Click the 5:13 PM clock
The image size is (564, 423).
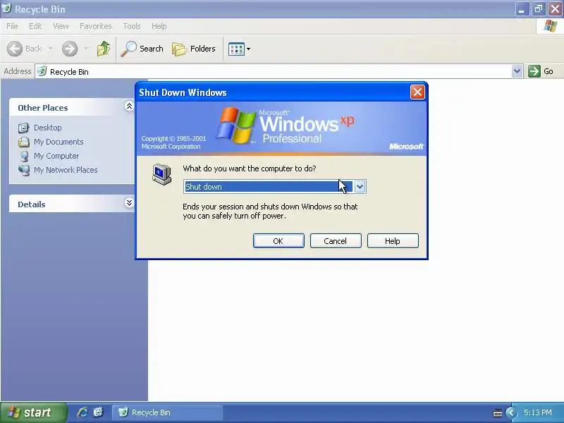tap(538, 412)
